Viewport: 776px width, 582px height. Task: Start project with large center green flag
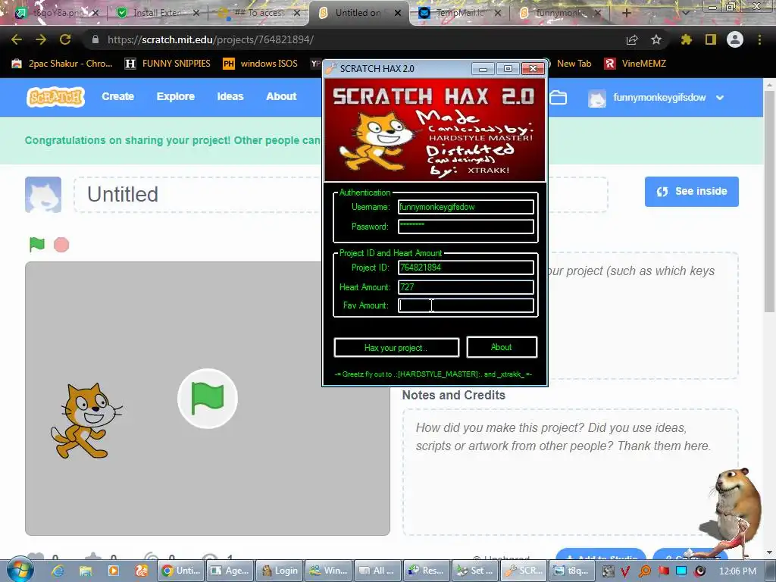click(208, 399)
